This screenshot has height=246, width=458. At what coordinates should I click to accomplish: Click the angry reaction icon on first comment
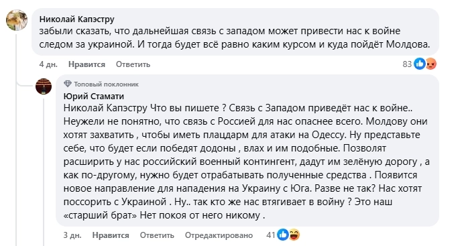431,64
